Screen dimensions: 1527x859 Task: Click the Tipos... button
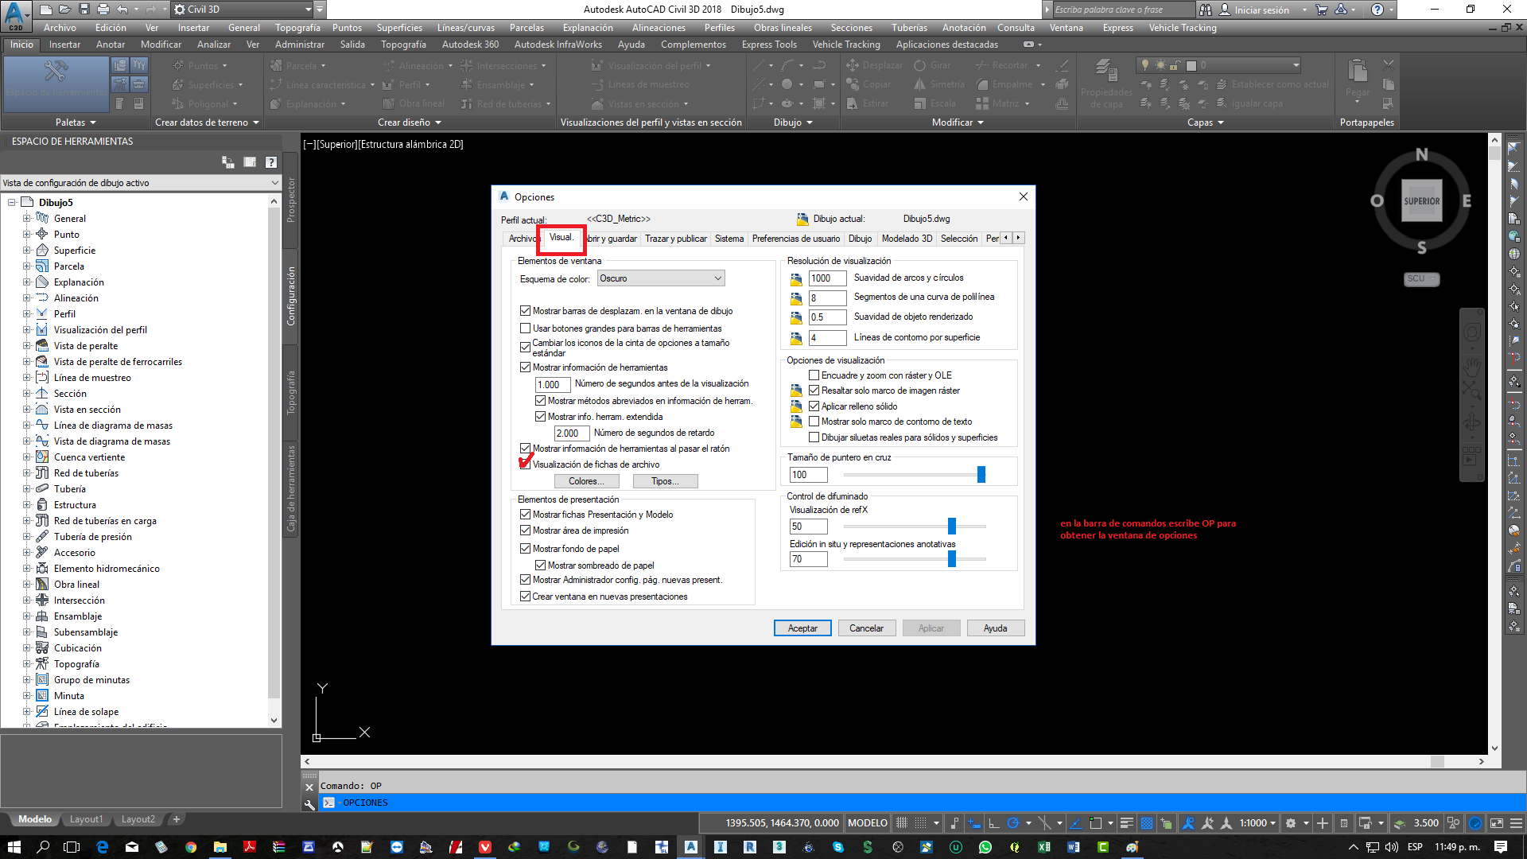click(x=665, y=481)
